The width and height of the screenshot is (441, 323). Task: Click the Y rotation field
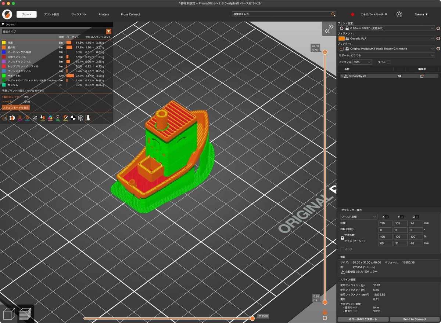[x=401, y=230]
